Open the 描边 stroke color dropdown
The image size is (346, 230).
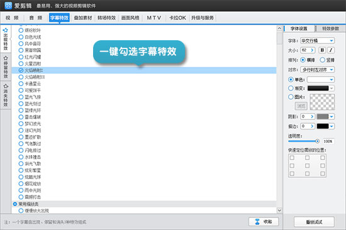click(x=332, y=126)
